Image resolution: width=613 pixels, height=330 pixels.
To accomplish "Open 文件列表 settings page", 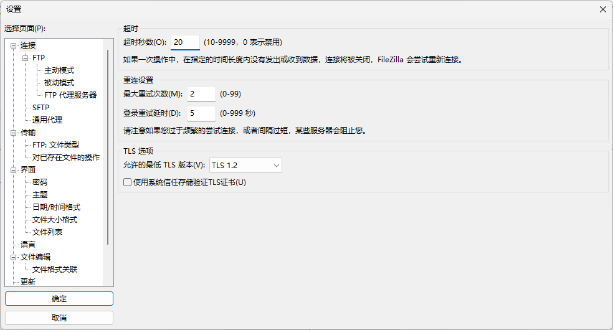I will coord(47,232).
